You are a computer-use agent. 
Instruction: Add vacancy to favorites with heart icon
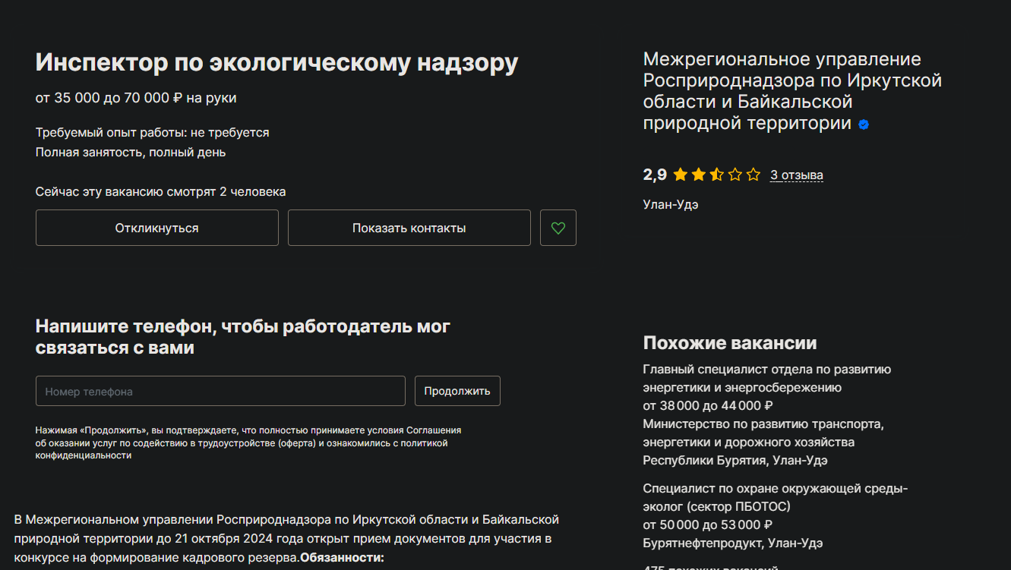click(x=558, y=228)
